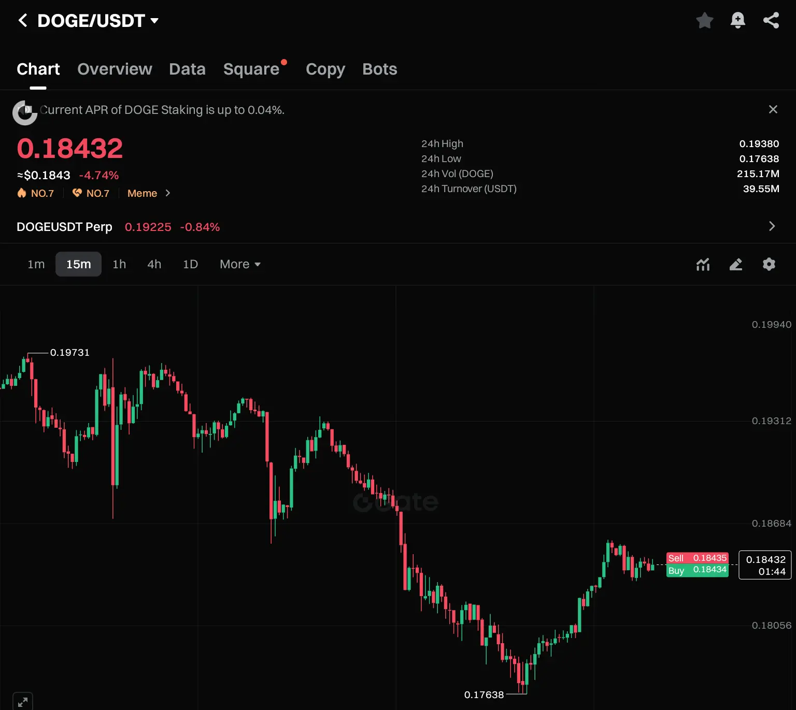This screenshot has height=710, width=796.
Task: Click the large 0.18432 last price
Action: [70, 149]
